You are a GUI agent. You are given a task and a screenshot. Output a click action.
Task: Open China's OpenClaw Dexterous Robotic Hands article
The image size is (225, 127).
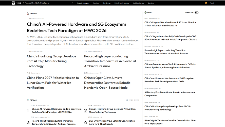(107, 83)
